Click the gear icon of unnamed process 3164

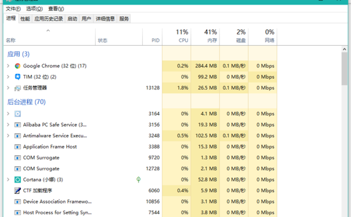17,114
